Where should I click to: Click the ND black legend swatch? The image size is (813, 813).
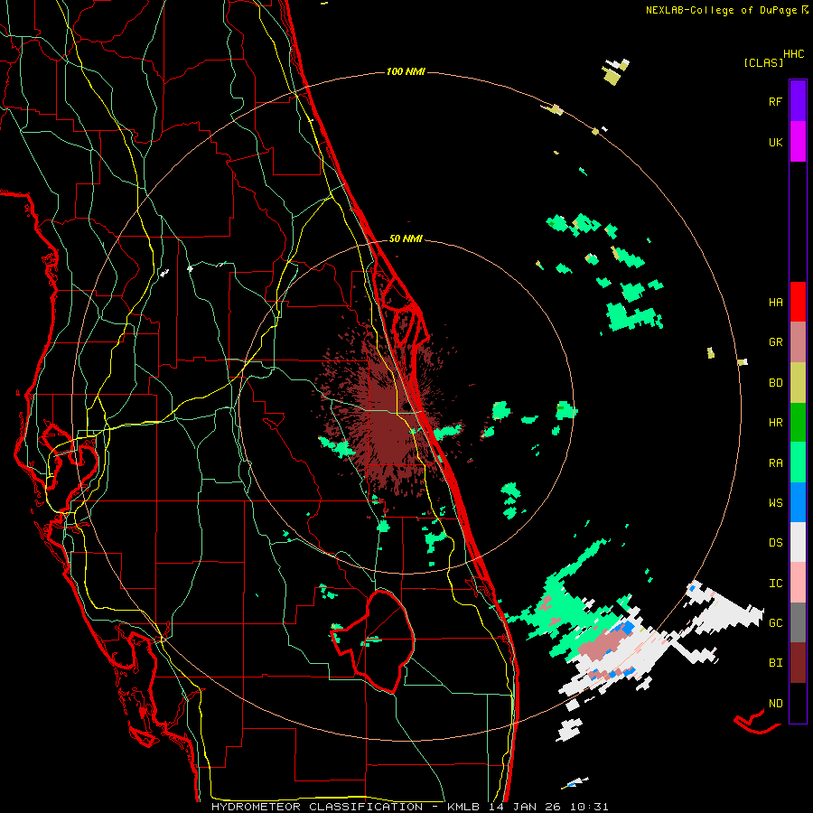[x=798, y=703]
